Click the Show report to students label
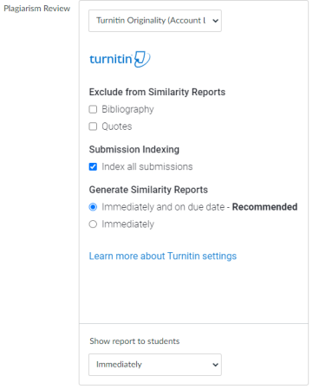This screenshot has width=313, height=389. 134,341
